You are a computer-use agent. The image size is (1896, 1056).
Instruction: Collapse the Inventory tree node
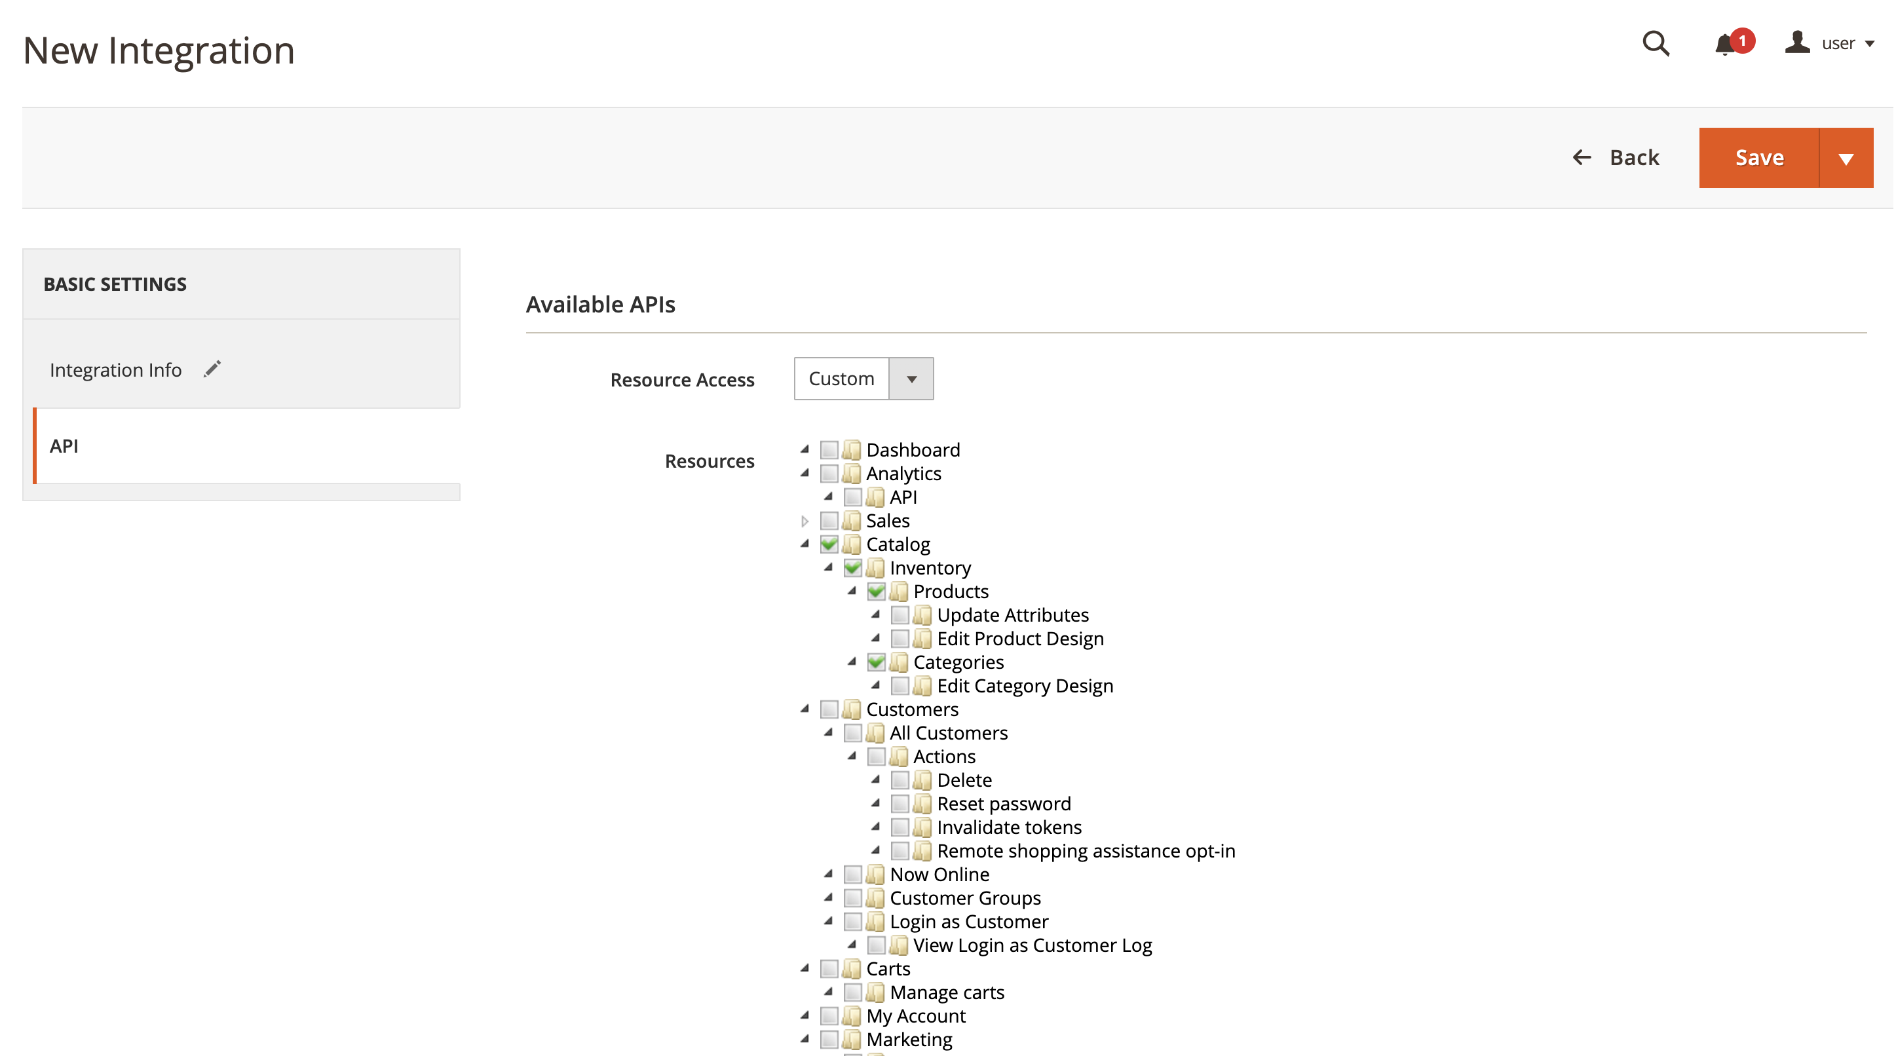tap(828, 567)
